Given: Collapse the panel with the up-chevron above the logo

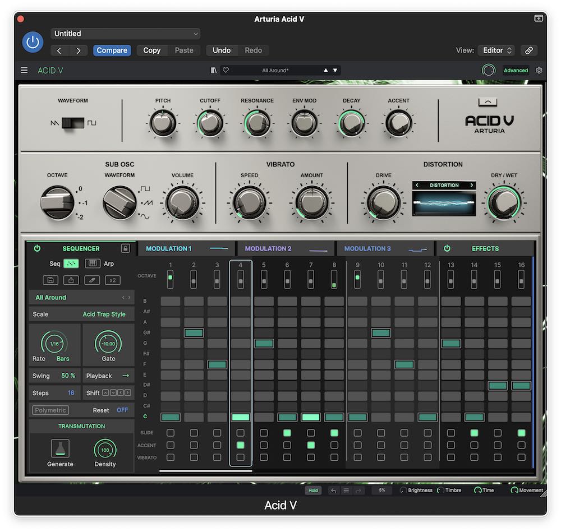Looking at the screenshot, I should pyautogui.click(x=488, y=102).
